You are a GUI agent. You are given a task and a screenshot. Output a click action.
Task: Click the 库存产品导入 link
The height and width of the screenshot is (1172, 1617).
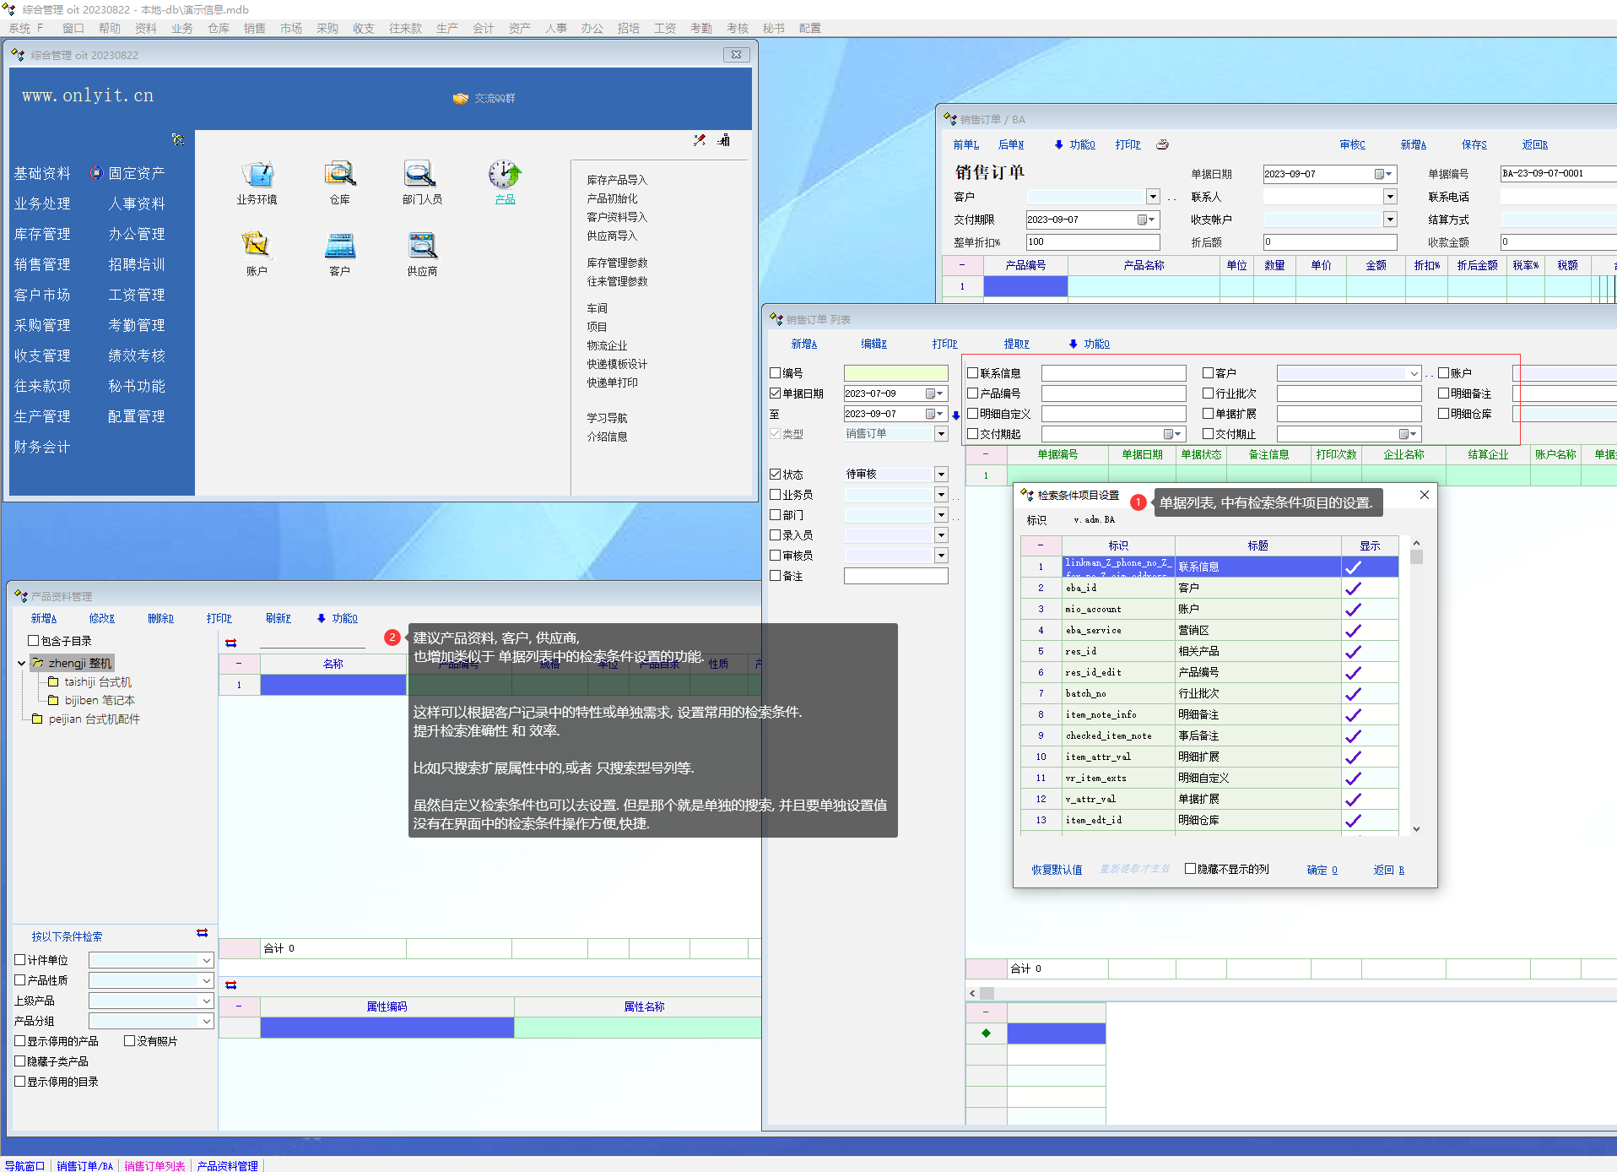[617, 180]
